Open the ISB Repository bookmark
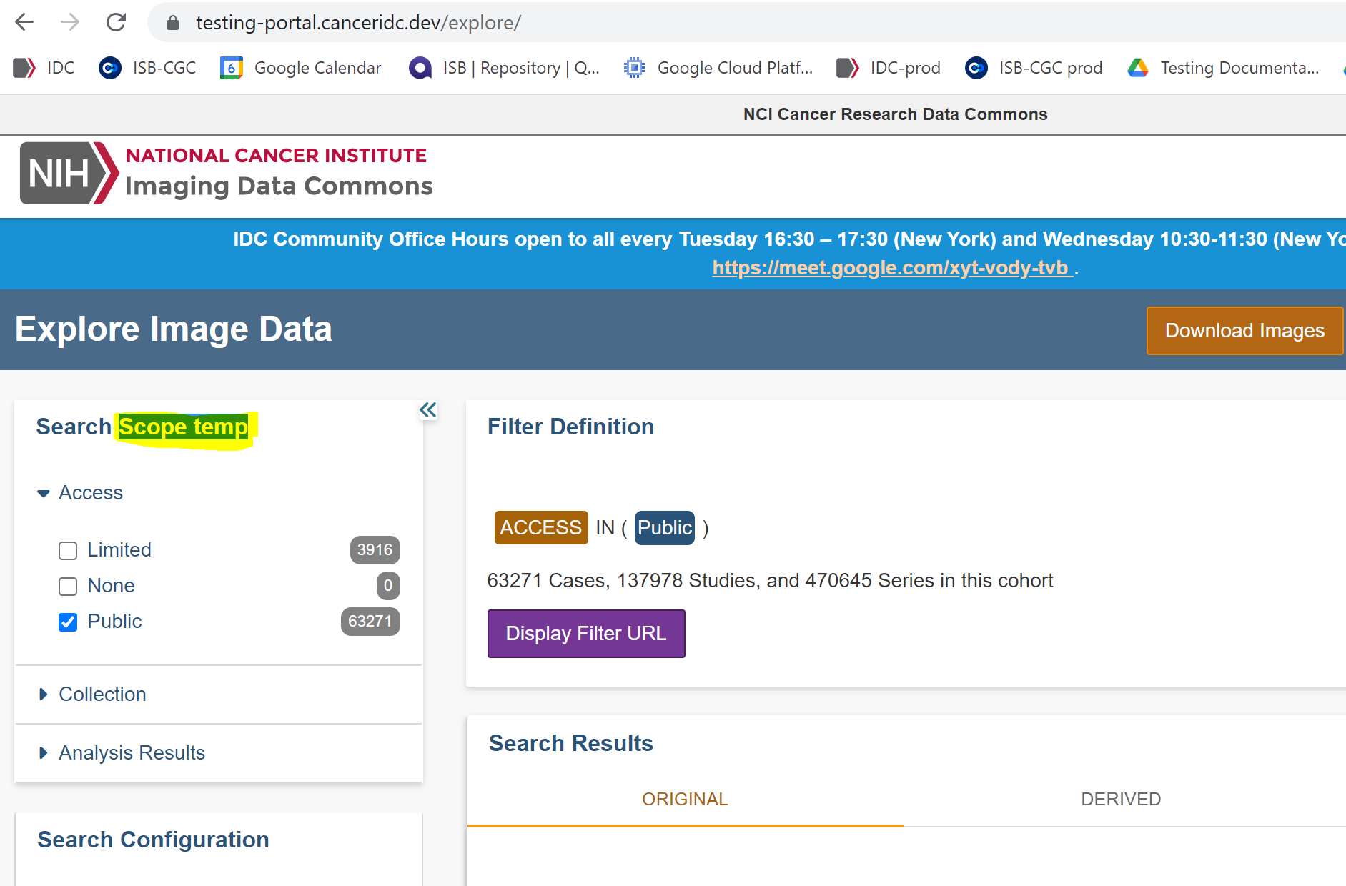The width and height of the screenshot is (1346, 886). pos(504,68)
